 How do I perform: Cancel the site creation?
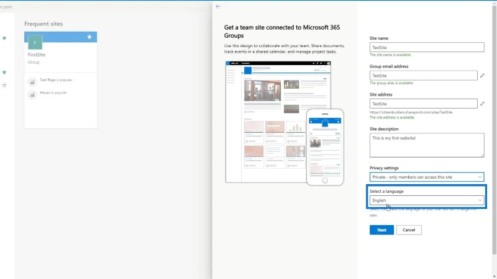coord(409,230)
